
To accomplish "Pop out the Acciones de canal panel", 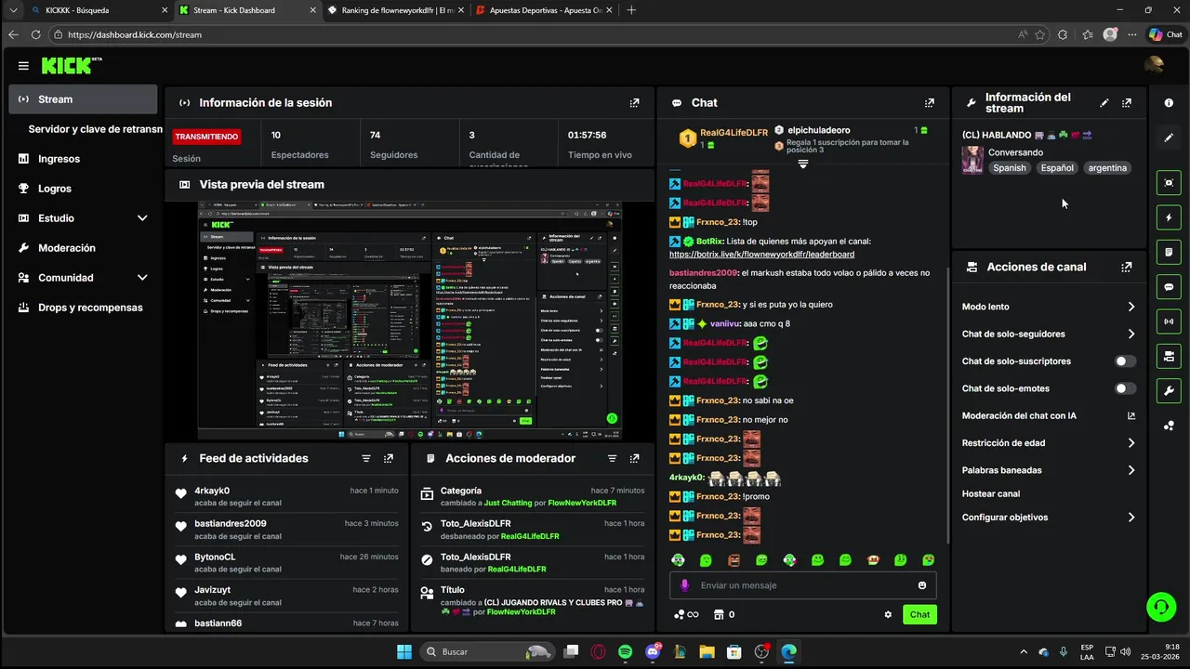I will pos(1127,267).
